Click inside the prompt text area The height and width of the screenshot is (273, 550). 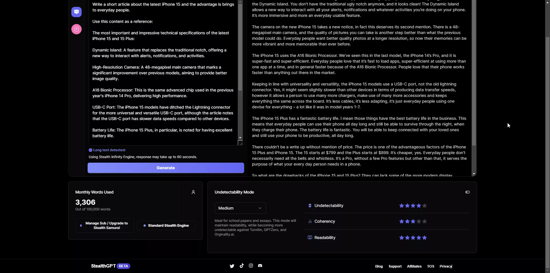[x=163, y=71]
